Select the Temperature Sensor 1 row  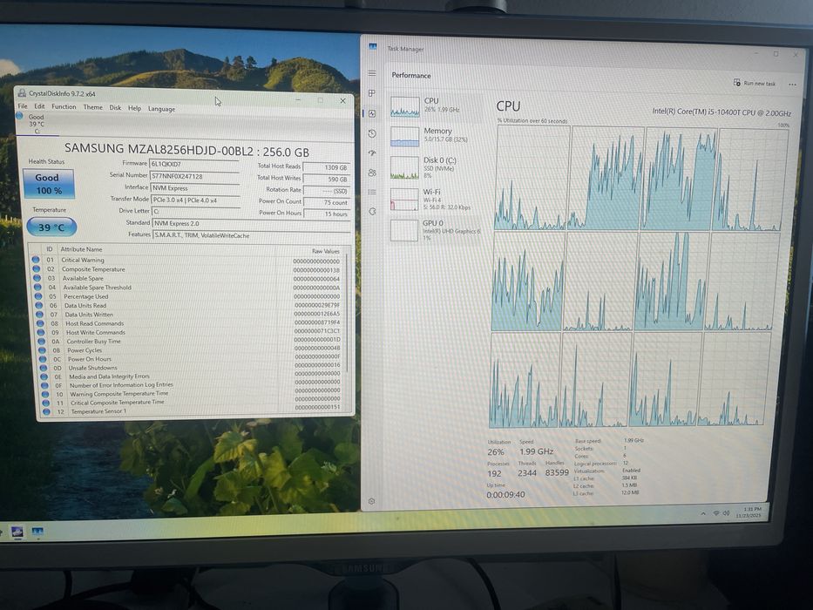click(x=193, y=411)
